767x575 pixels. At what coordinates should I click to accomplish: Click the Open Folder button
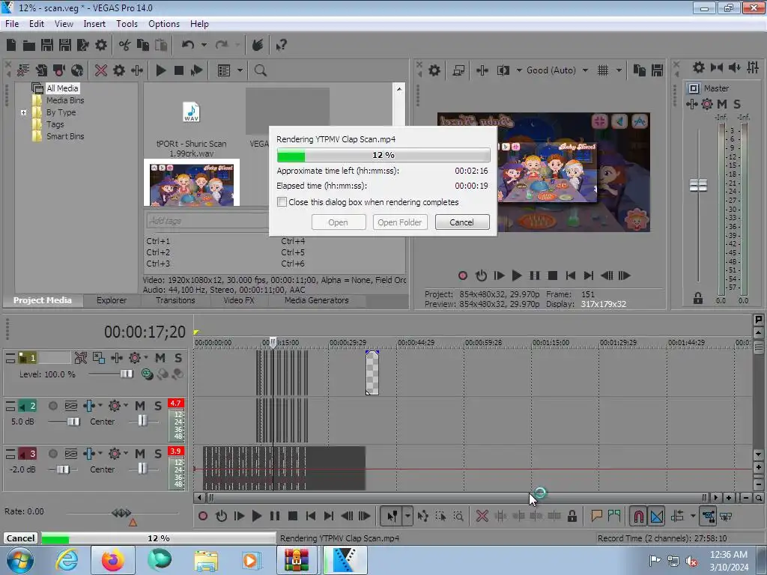pyautogui.click(x=400, y=222)
